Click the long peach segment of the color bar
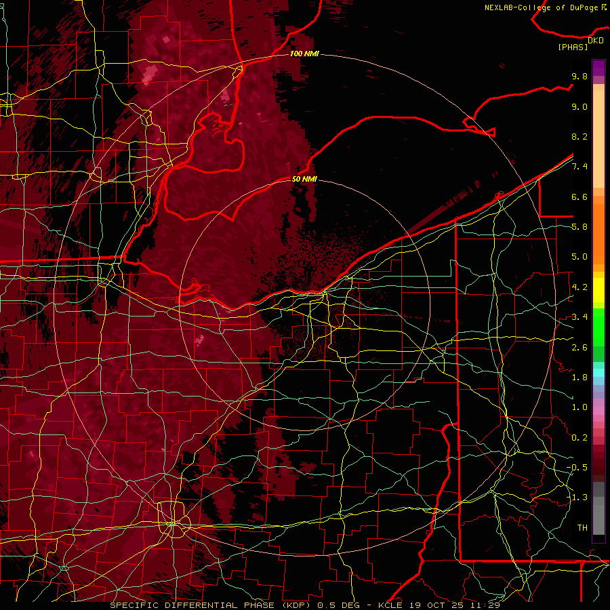The width and height of the screenshot is (610, 610). (x=598, y=139)
